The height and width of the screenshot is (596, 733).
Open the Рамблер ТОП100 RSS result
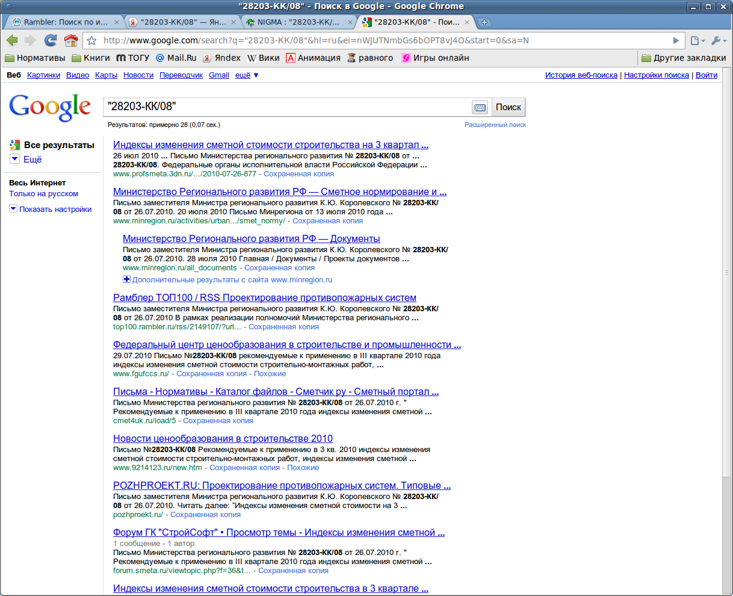[265, 298]
